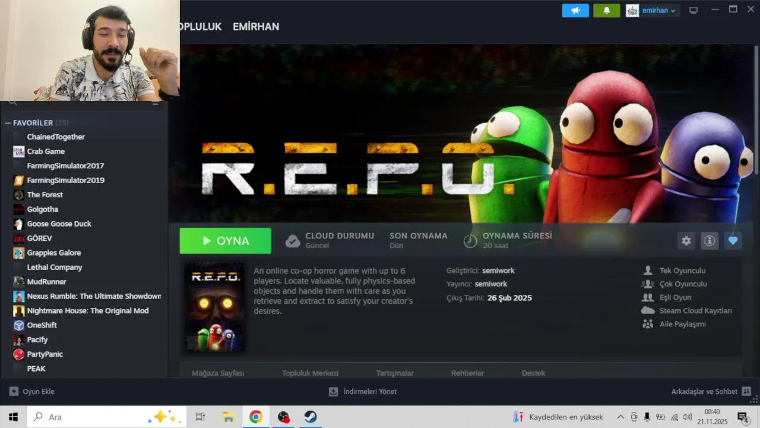The height and width of the screenshot is (428, 760).
Task: Select Grapples Galore game icon
Action: (x=19, y=253)
